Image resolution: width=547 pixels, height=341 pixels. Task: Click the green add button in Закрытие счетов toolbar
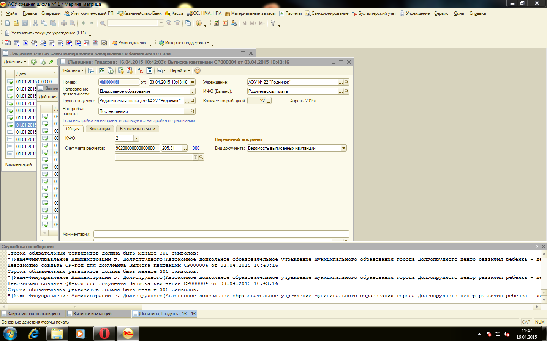pyautogui.click(x=34, y=62)
